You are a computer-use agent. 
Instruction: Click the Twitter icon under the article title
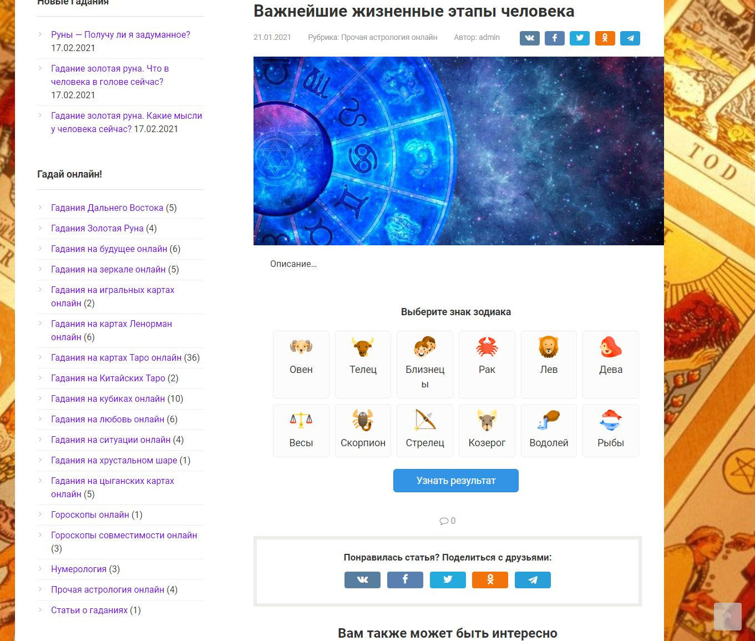click(x=580, y=38)
